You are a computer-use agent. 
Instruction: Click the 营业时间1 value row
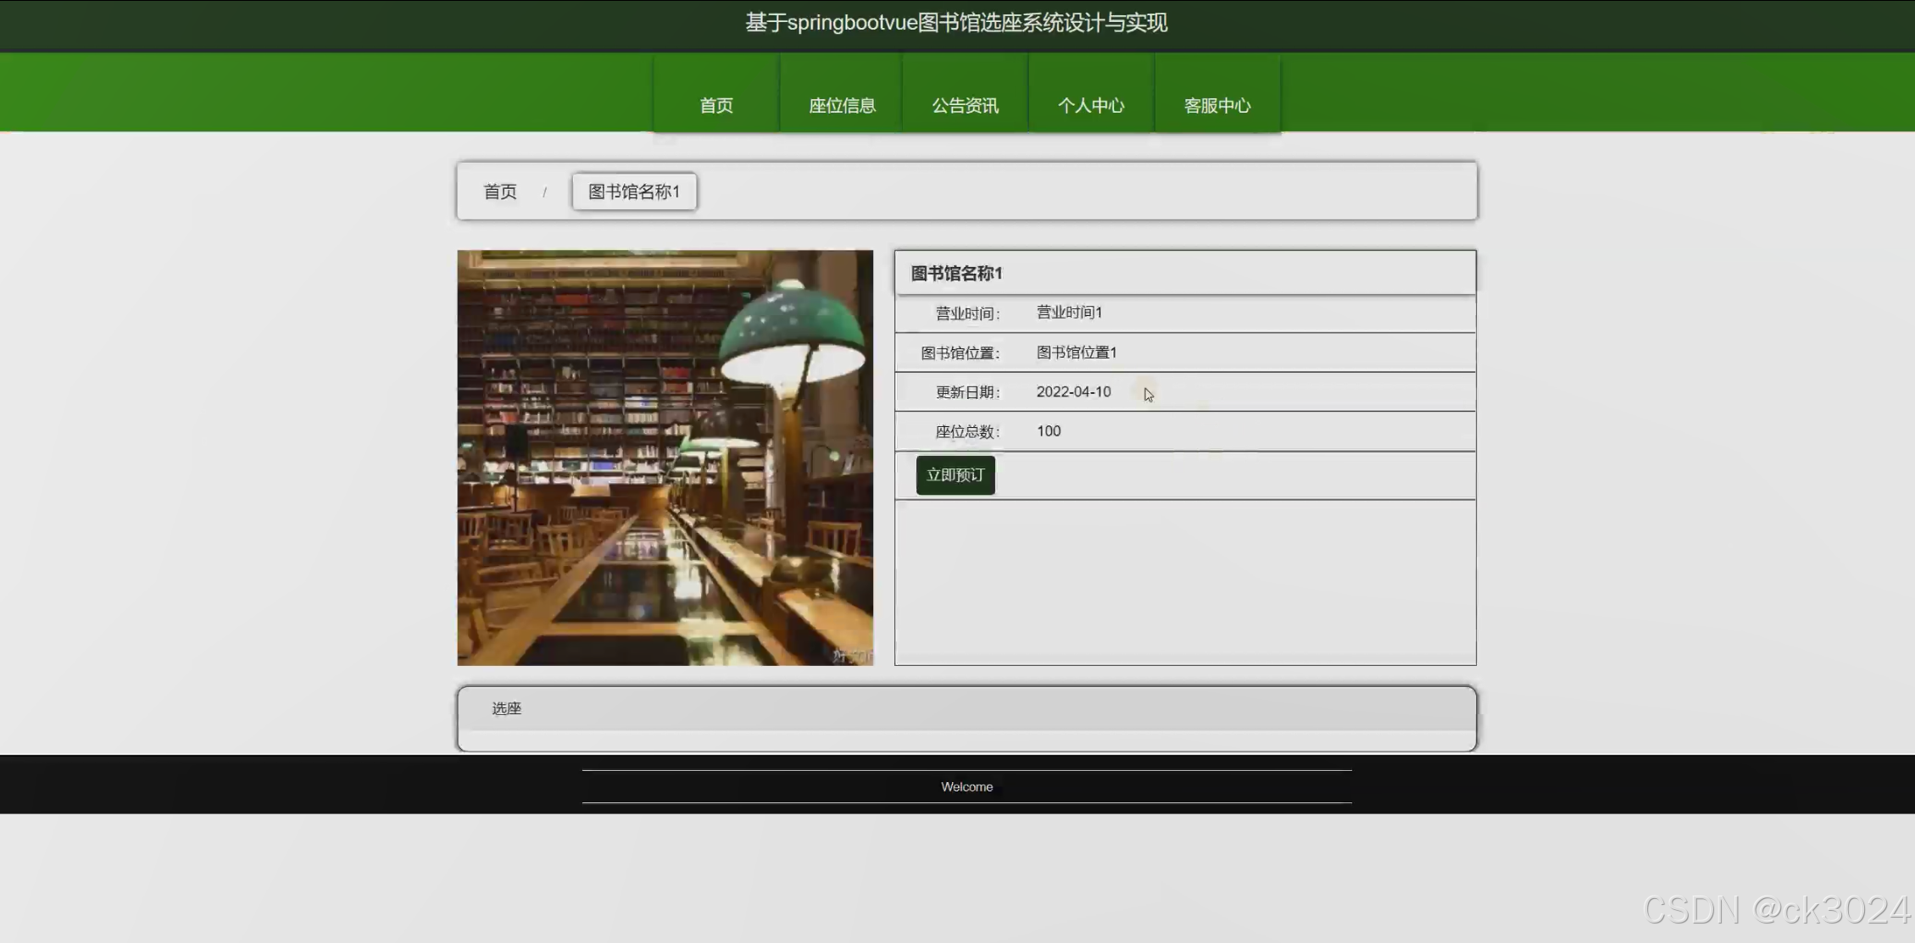(x=1070, y=313)
